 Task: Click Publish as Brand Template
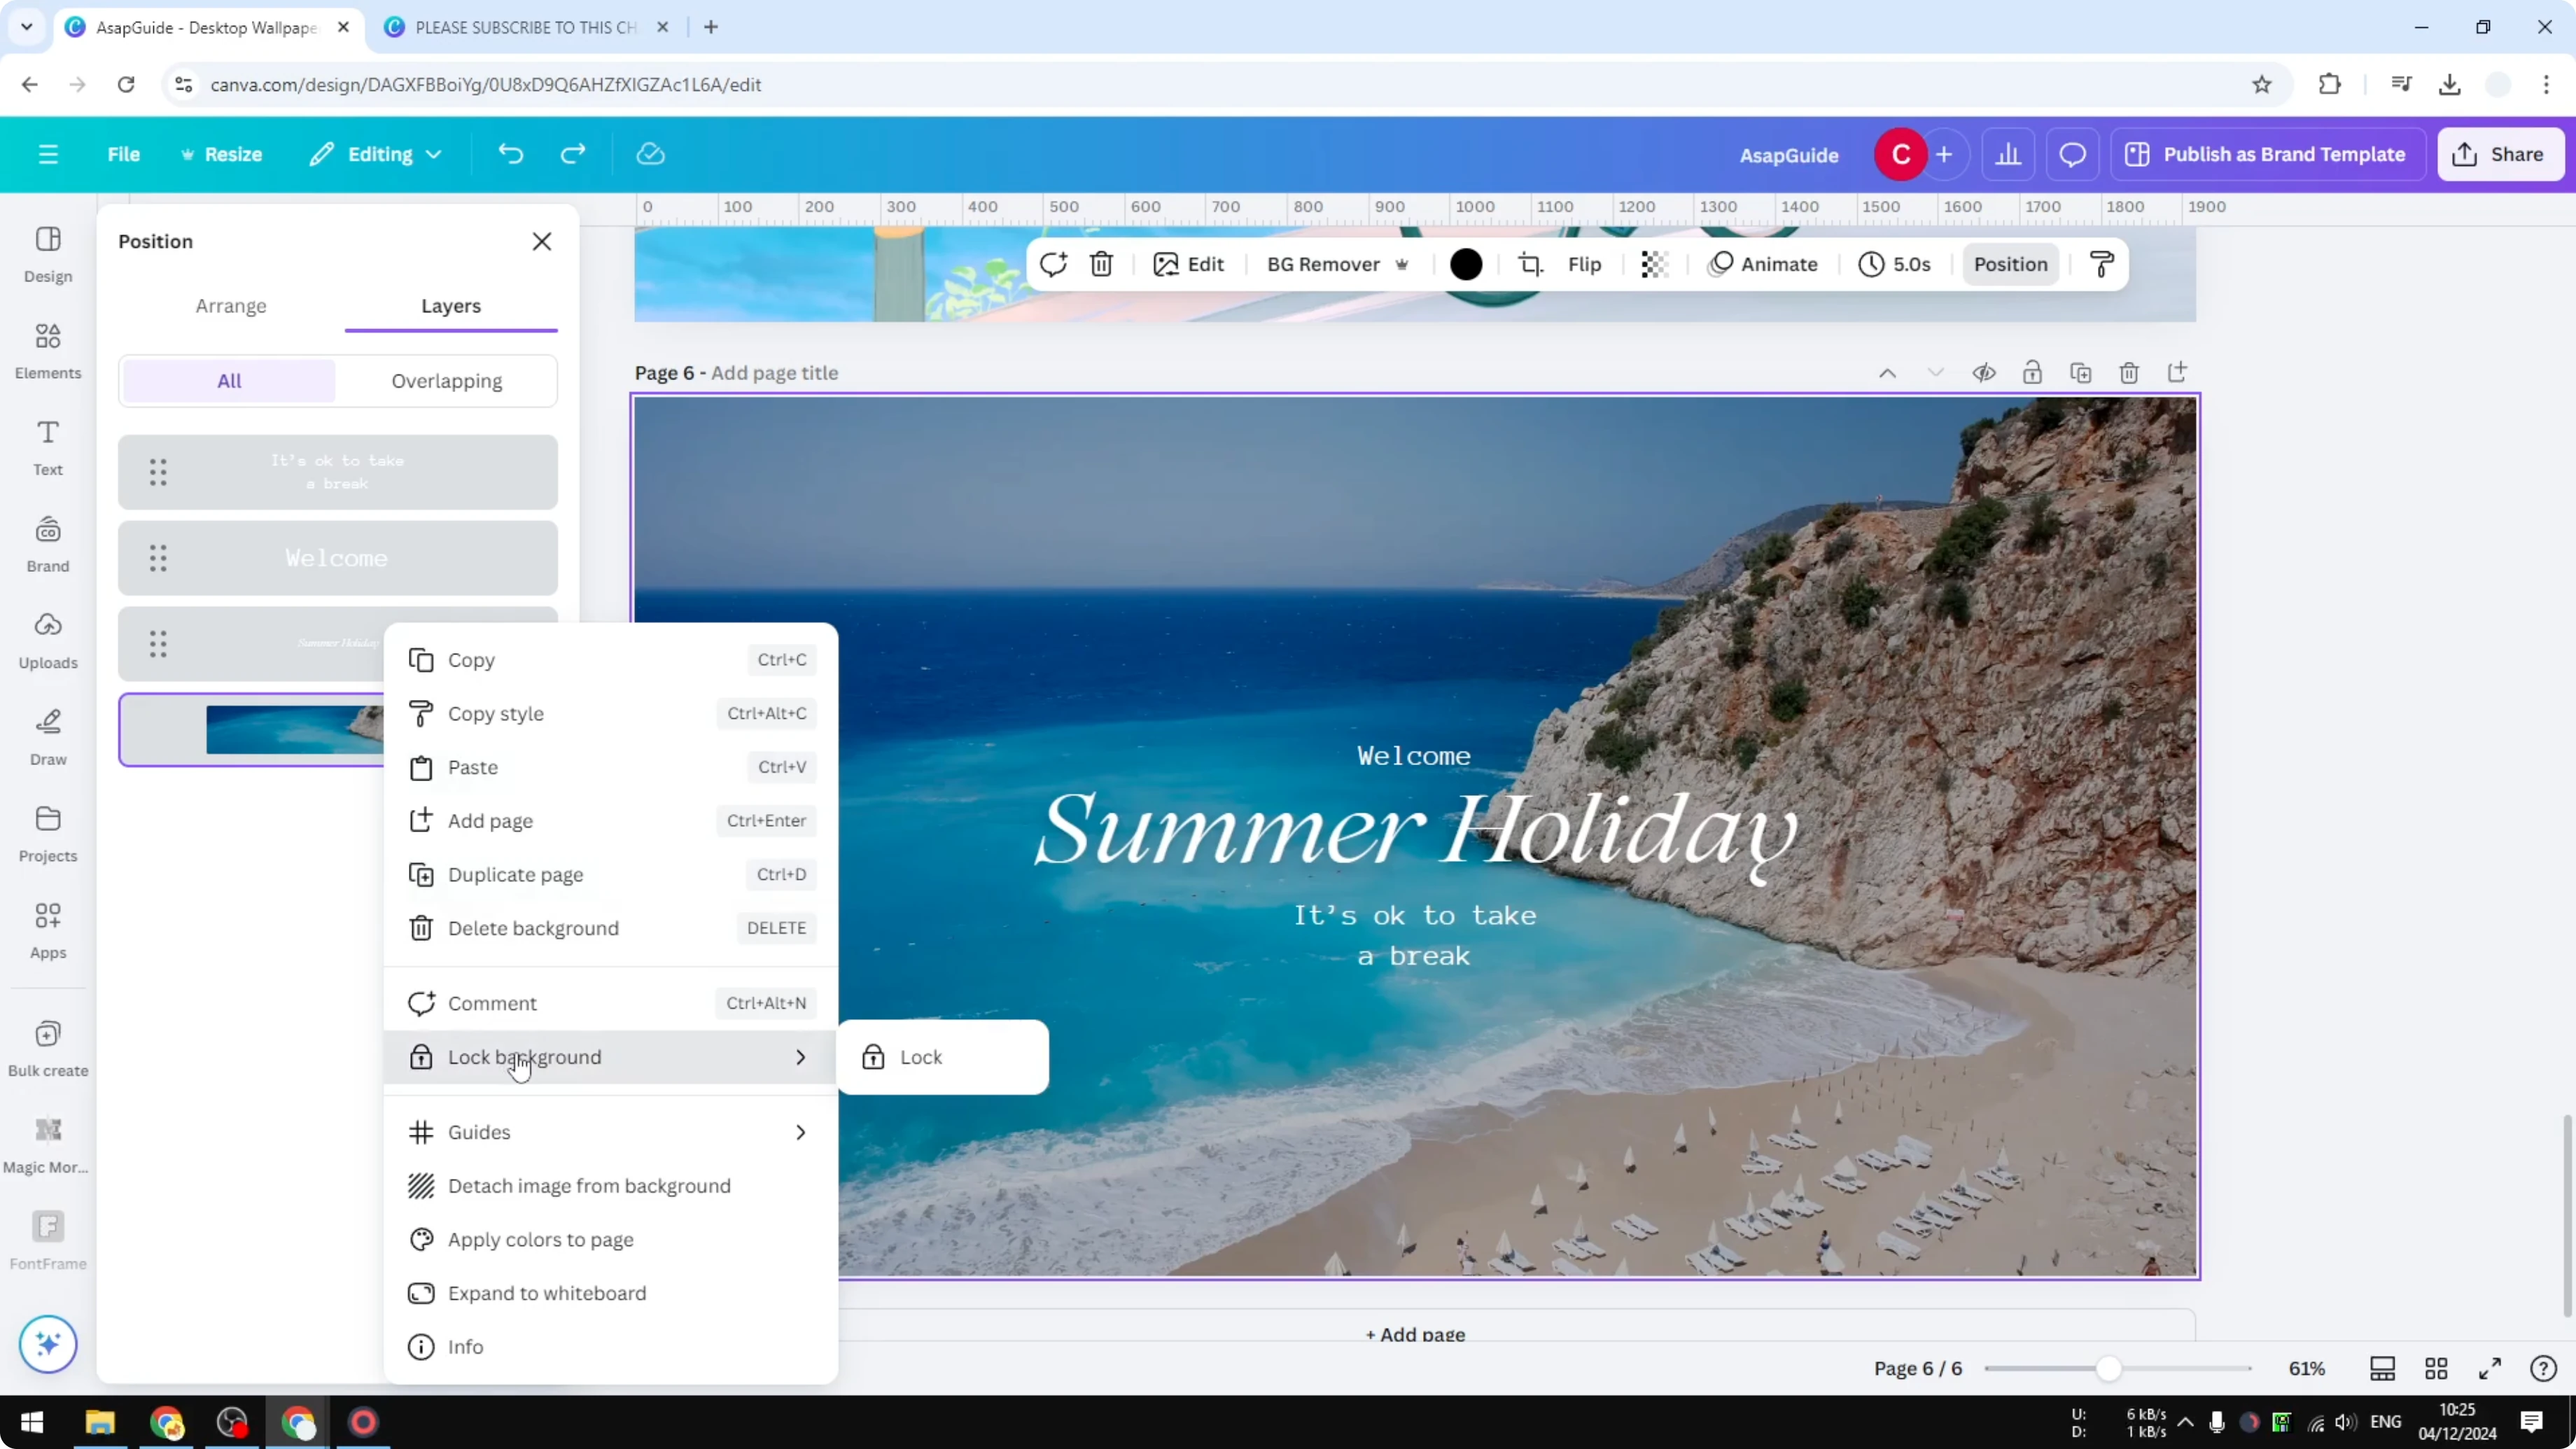tap(2267, 154)
